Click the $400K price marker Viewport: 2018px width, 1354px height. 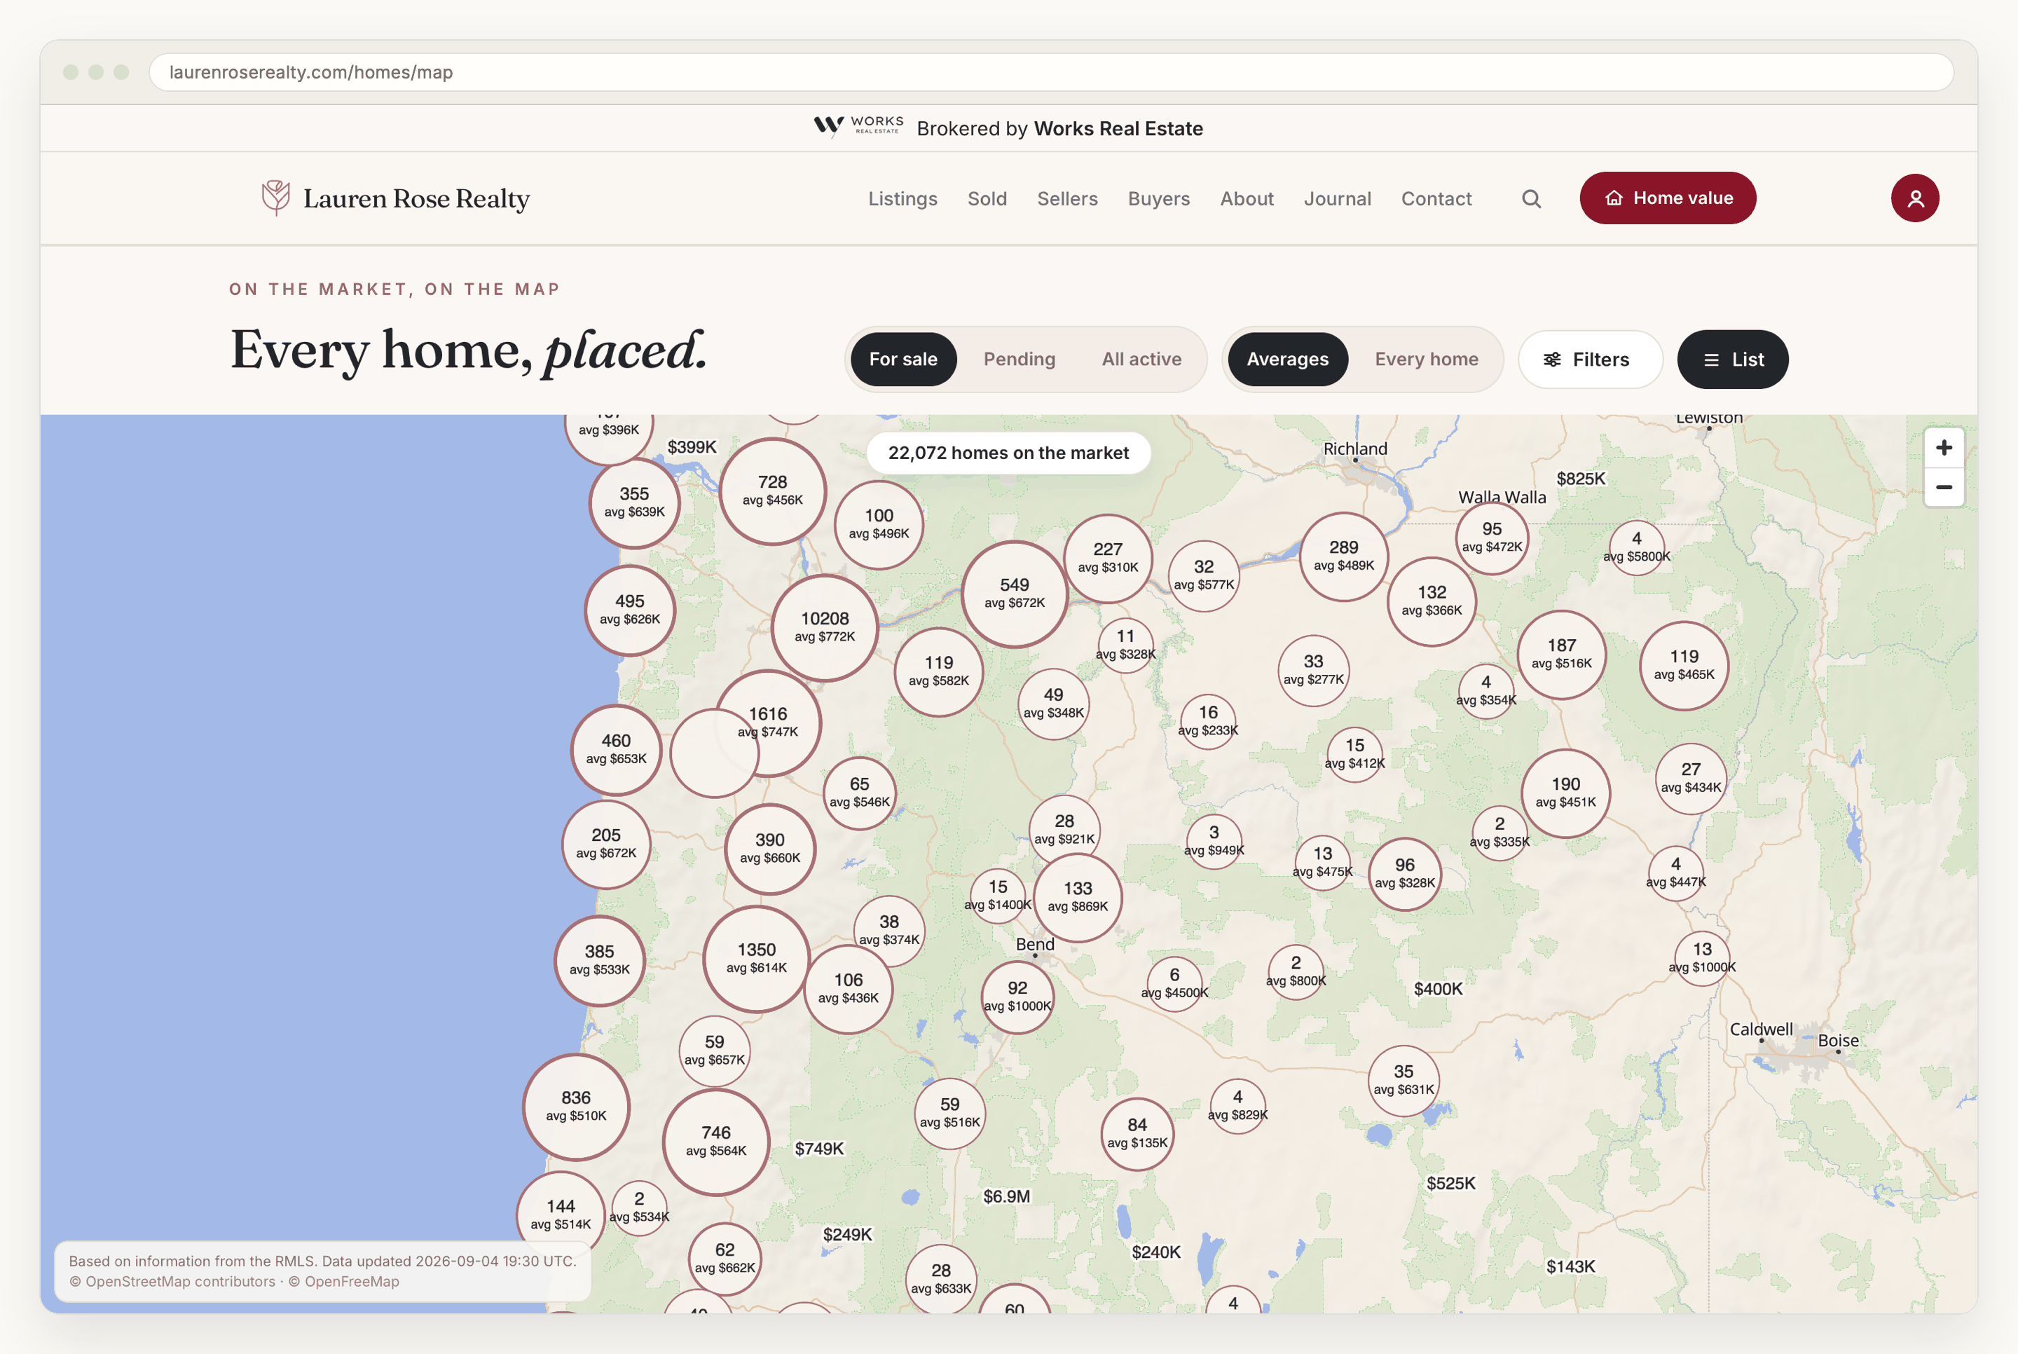point(1438,989)
